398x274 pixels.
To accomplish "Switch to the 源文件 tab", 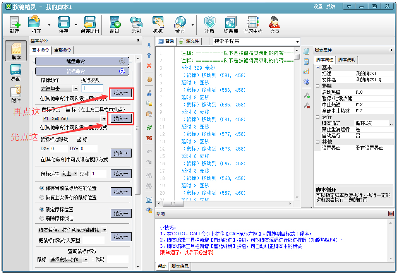I will (x=189, y=41).
